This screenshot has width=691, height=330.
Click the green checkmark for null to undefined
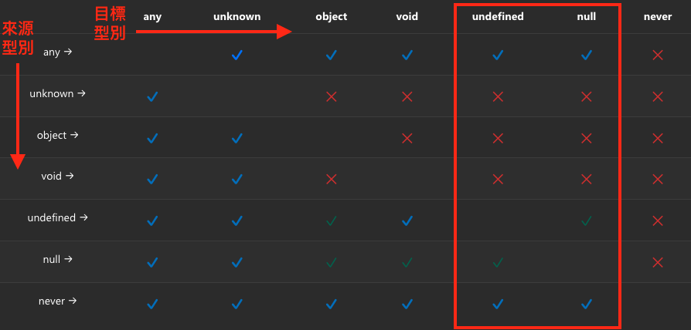pyautogui.click(x=498, y=263)
